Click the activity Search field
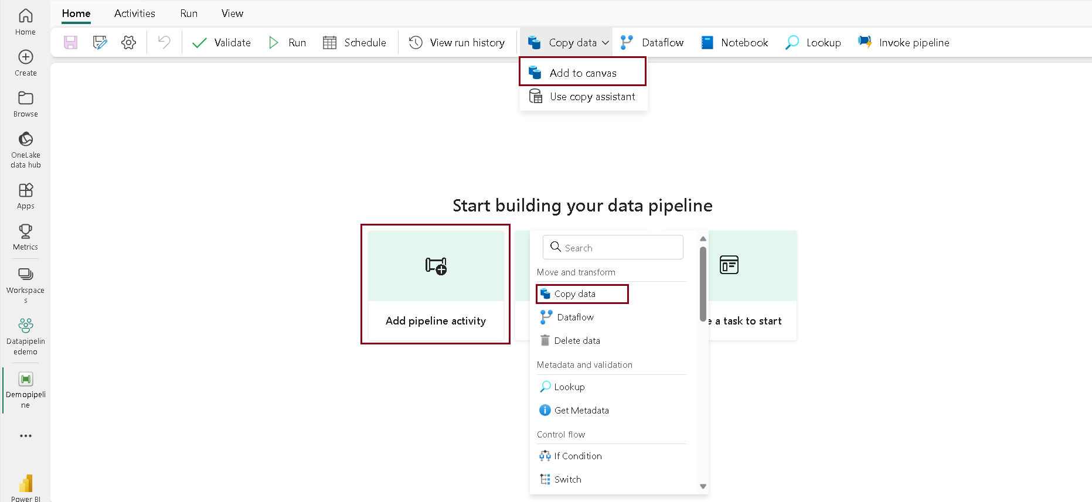The image size is (1092, 502). point(613,247)
